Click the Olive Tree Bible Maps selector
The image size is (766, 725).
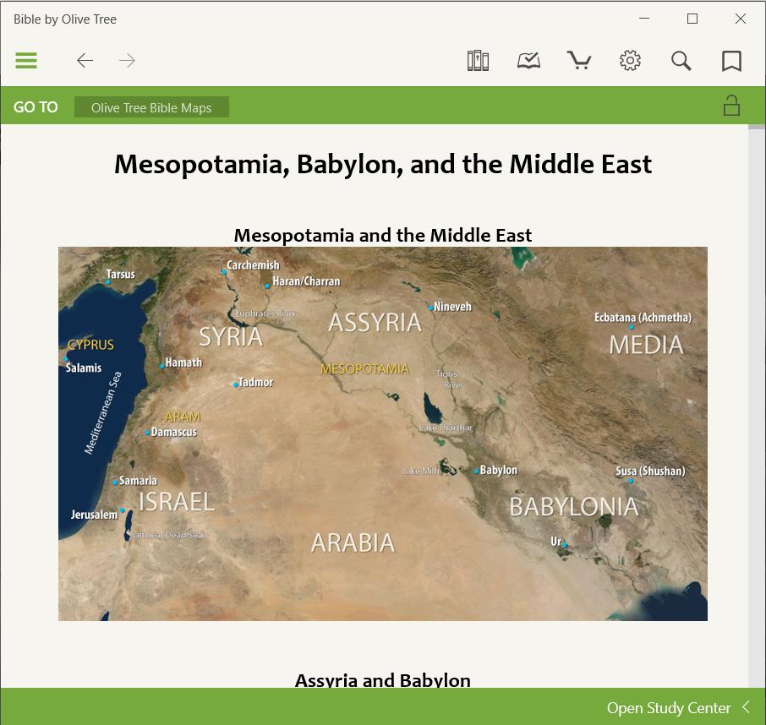(x=151, y=107)
